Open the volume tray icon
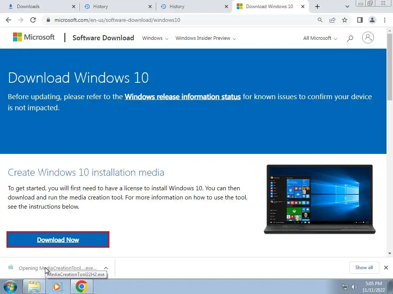 [x=354, y=287]
